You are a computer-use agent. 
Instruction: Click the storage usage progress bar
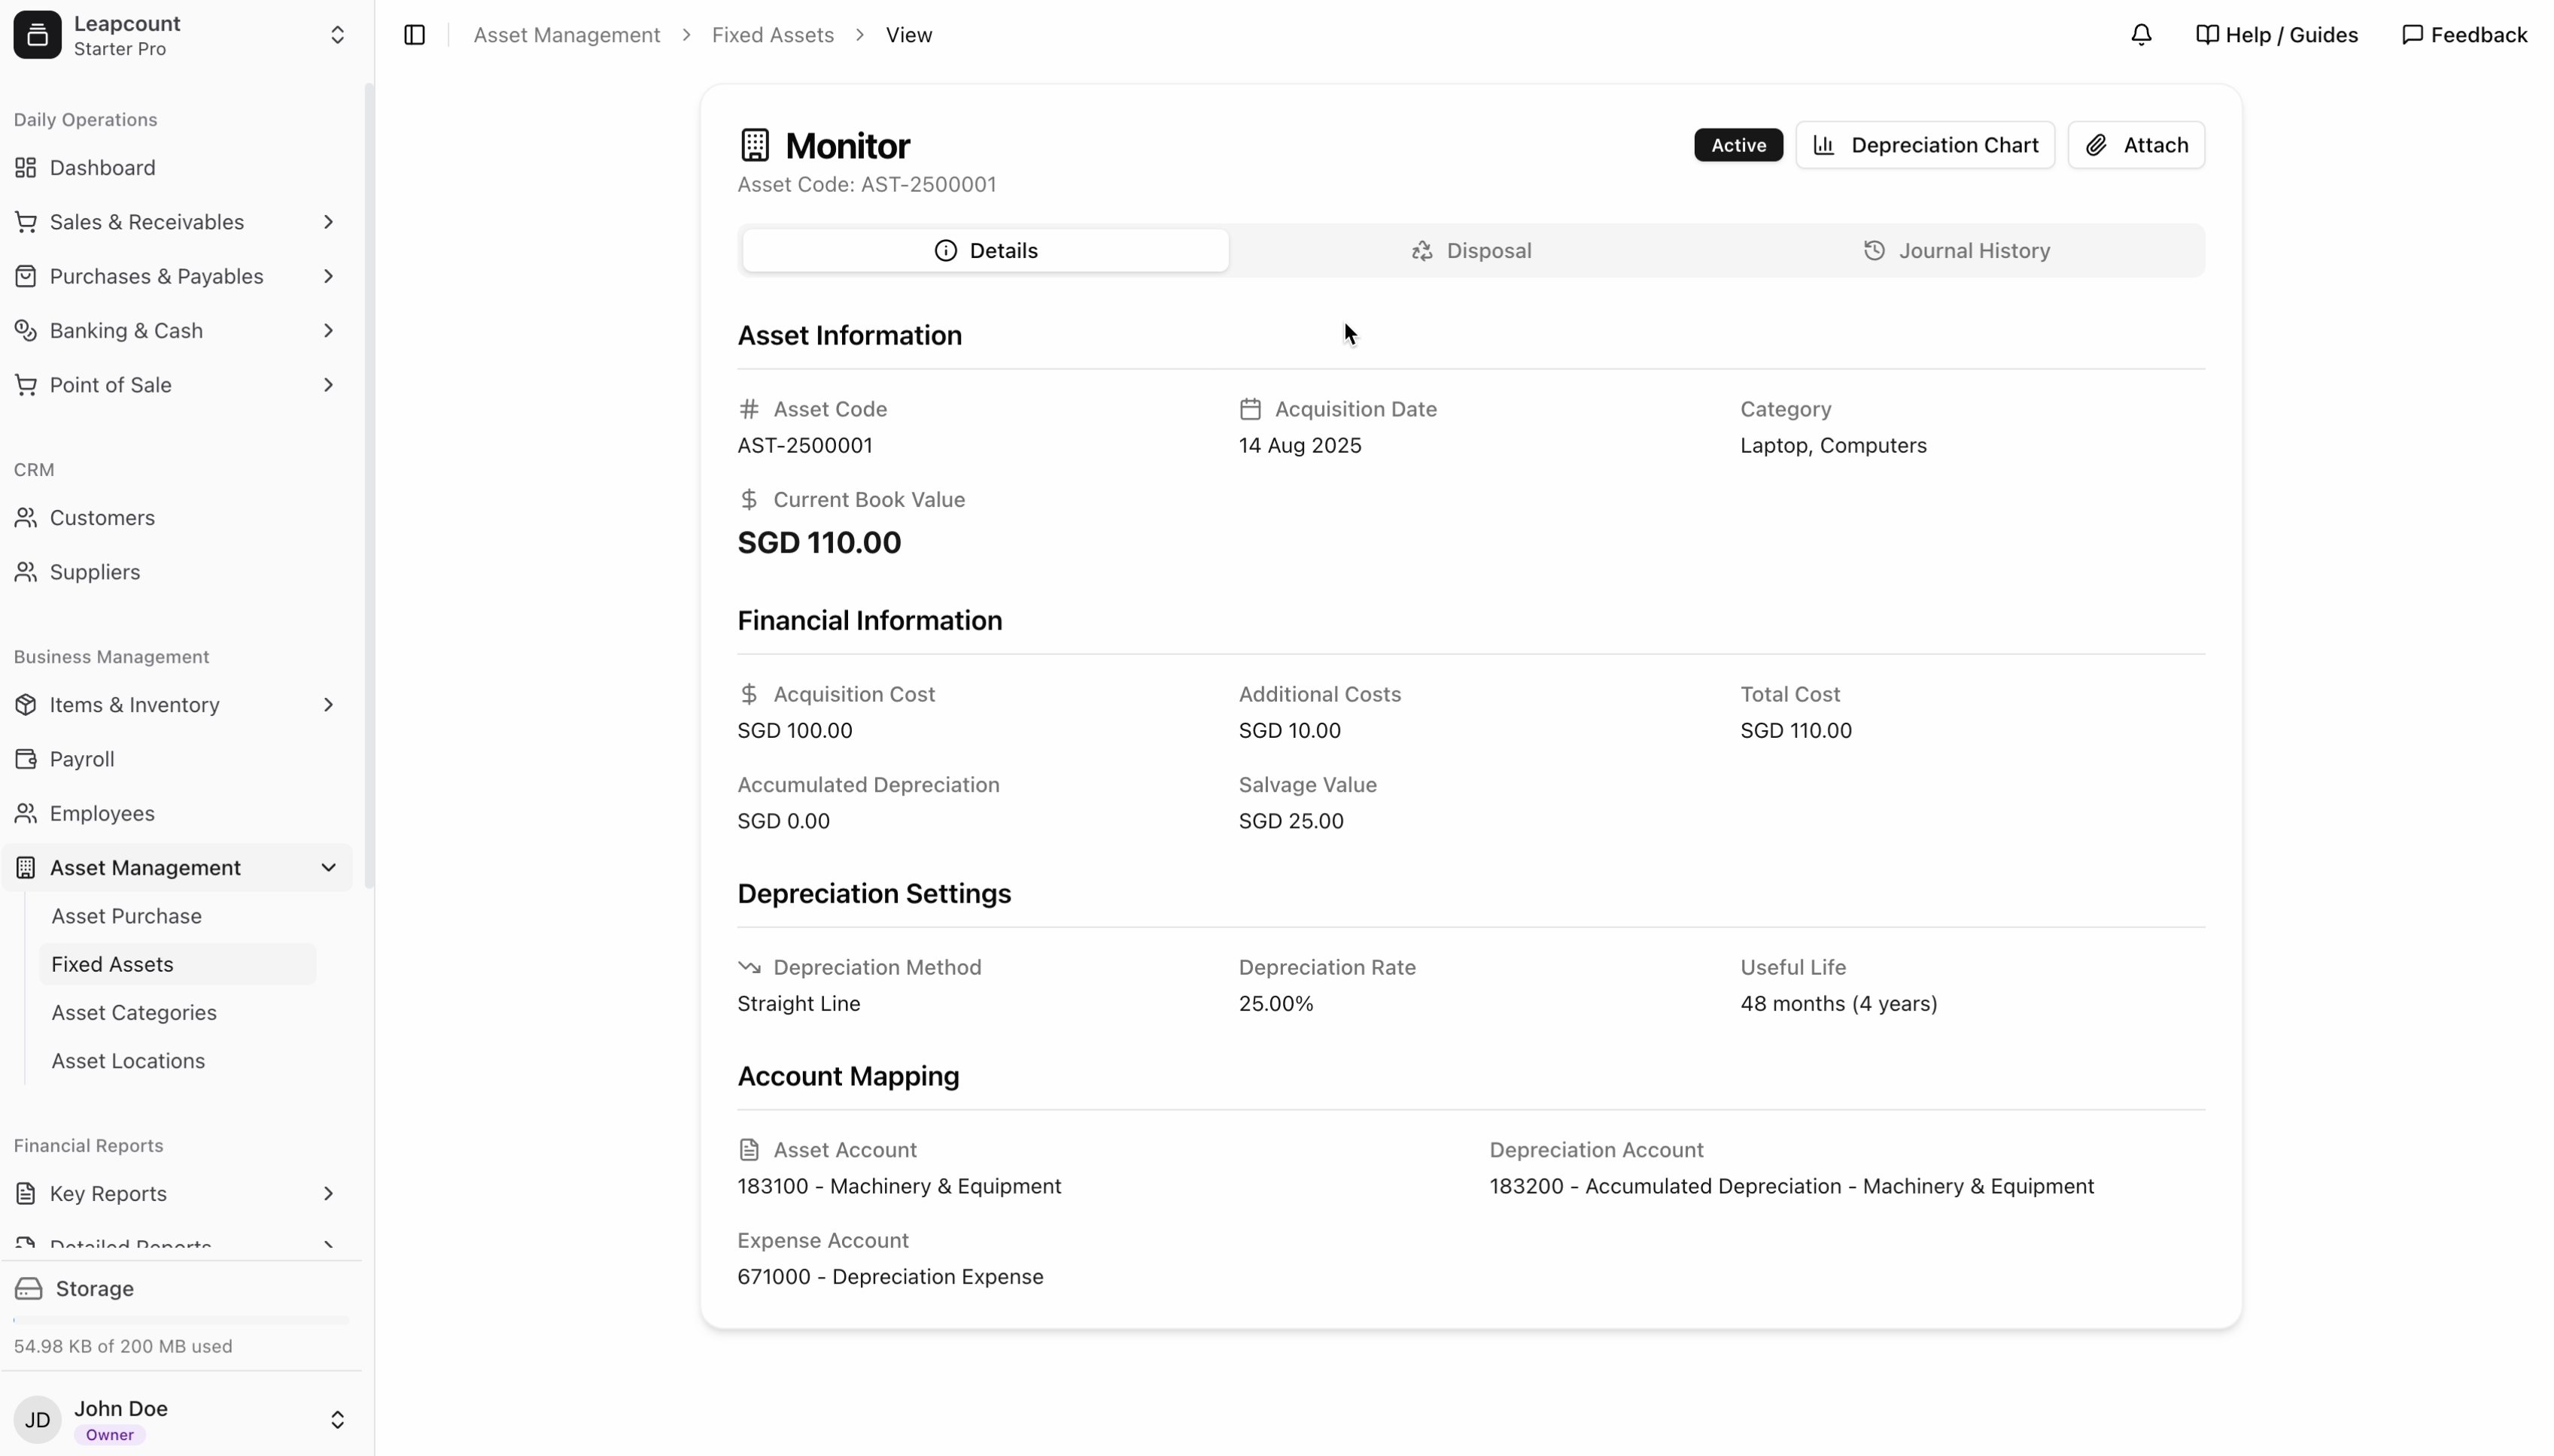click(181, 1321)
